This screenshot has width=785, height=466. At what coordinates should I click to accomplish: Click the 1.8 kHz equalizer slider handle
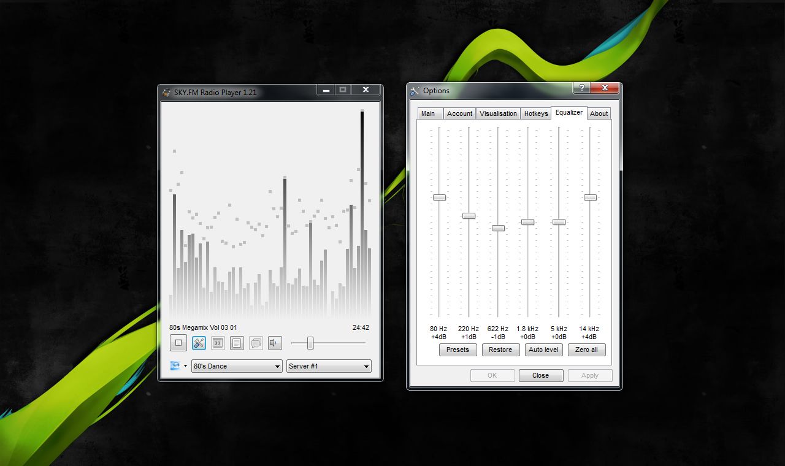click(x=527, y=222)
